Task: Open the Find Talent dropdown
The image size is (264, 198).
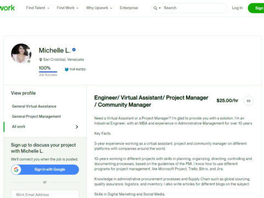Action: coord(37,8)
